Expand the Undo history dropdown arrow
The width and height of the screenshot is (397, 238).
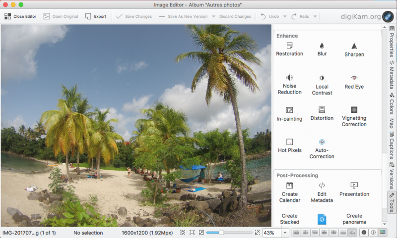click(284, 16)
